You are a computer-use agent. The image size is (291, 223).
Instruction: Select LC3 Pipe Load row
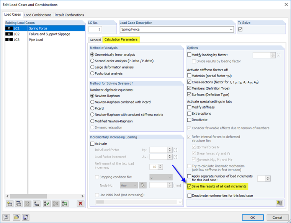click(45, 40)
